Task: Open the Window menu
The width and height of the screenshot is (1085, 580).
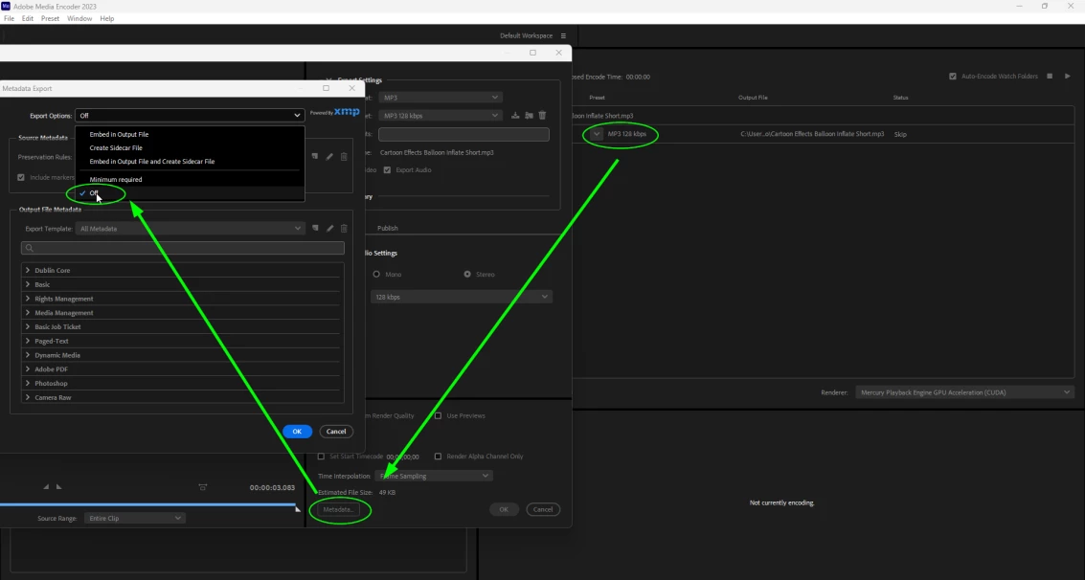Action: pos(79,19)
